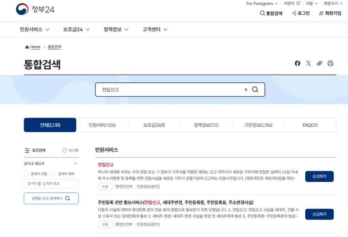Expand 지원 dropdown
This screenshot has width=348, height=237.
[312, 3]
